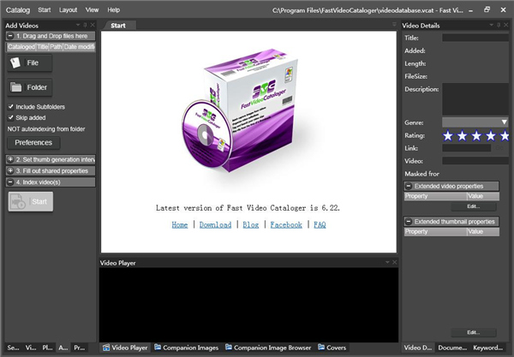Click the Path column header

[x=56, y=47]
